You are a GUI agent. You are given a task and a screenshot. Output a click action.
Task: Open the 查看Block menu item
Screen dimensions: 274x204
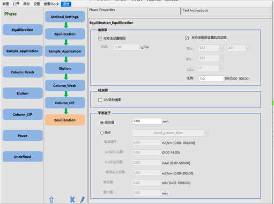[x=51, y=4]
